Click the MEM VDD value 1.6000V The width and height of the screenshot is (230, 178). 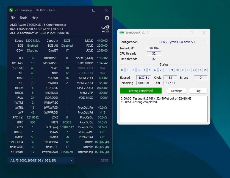point(102,78)
